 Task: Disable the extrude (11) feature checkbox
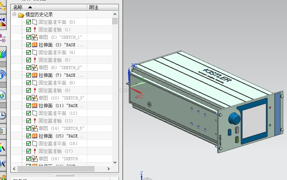coord(29,106)
